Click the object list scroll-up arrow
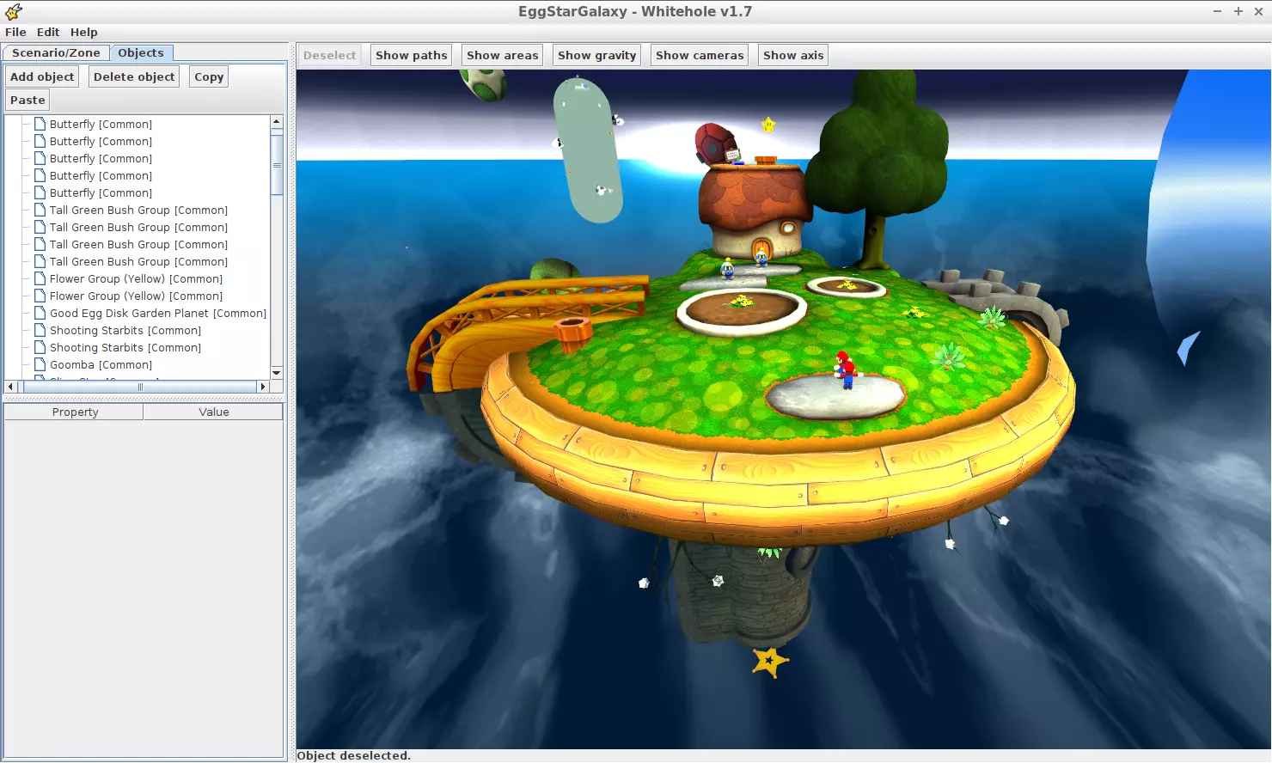Screen dimensions: 1272x763 [277, 122]
